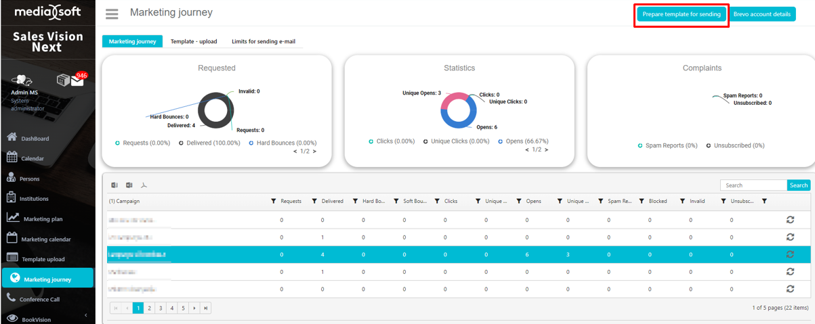Click Prepare template for sending button
The image size is (815, 324).
(681, 14)
